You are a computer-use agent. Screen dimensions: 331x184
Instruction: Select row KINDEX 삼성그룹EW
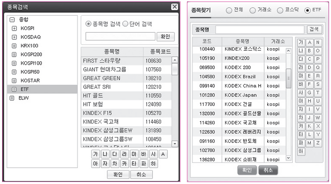pos(126,130)
